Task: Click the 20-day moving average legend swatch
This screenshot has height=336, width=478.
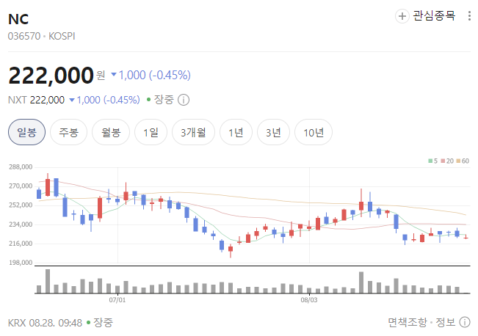Action: pyautogui.click(x=443, y=161)
